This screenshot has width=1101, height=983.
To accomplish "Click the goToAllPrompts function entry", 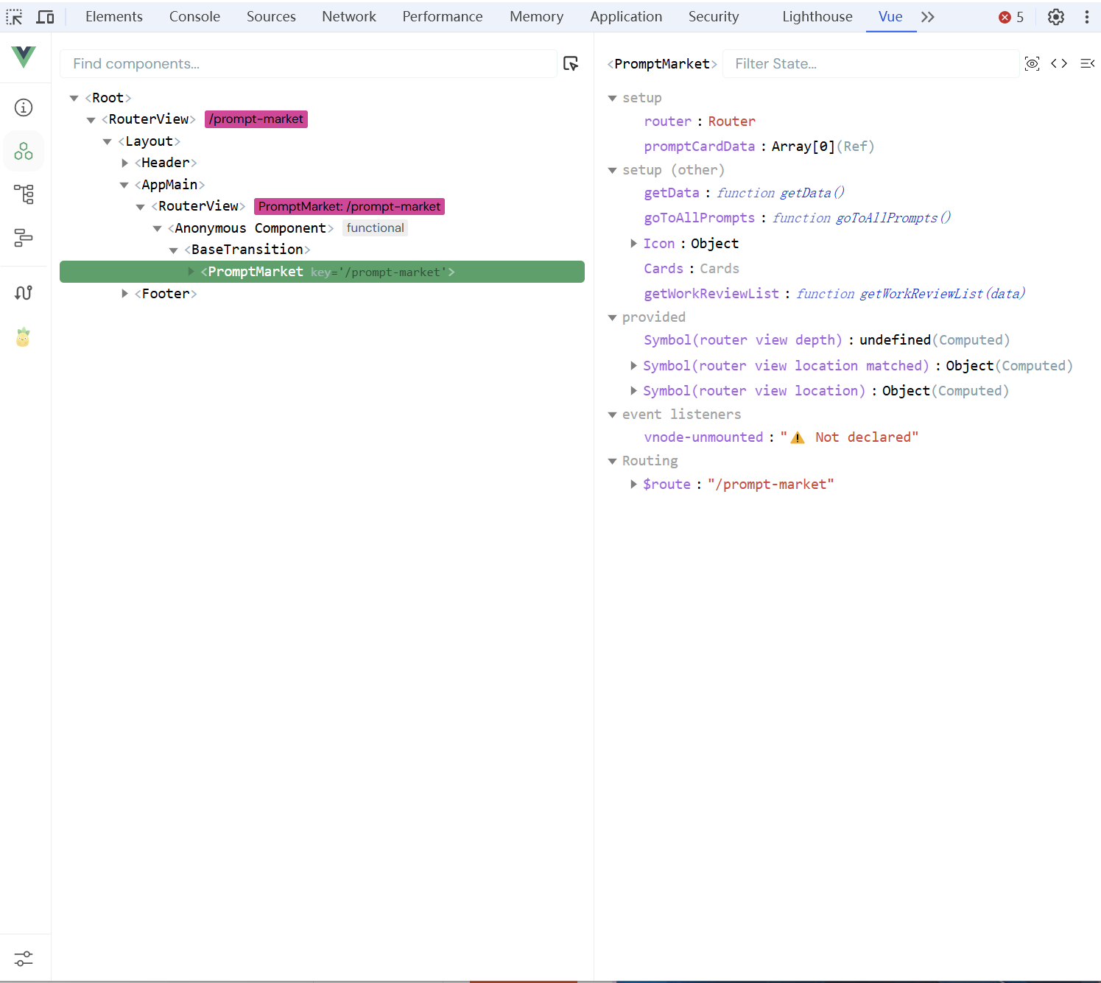I will click(798, 218).
